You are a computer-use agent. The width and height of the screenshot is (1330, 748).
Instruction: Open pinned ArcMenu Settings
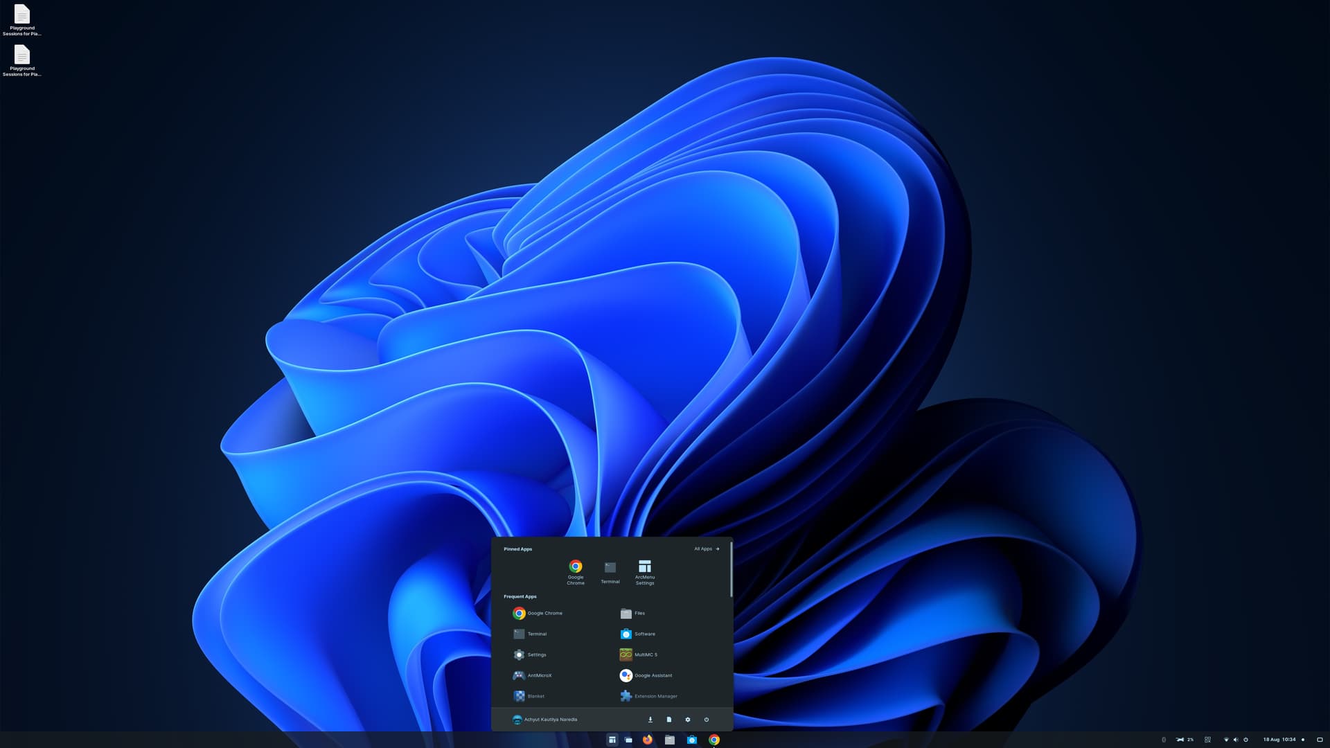[x=645, y=572]
